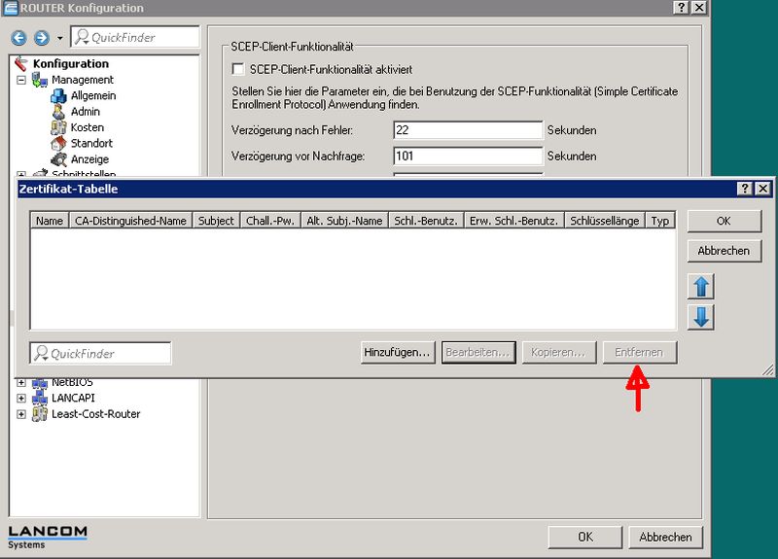Sort table by Name column header
This screenshot has height=559, width=778.
click(x=50, y=221)
